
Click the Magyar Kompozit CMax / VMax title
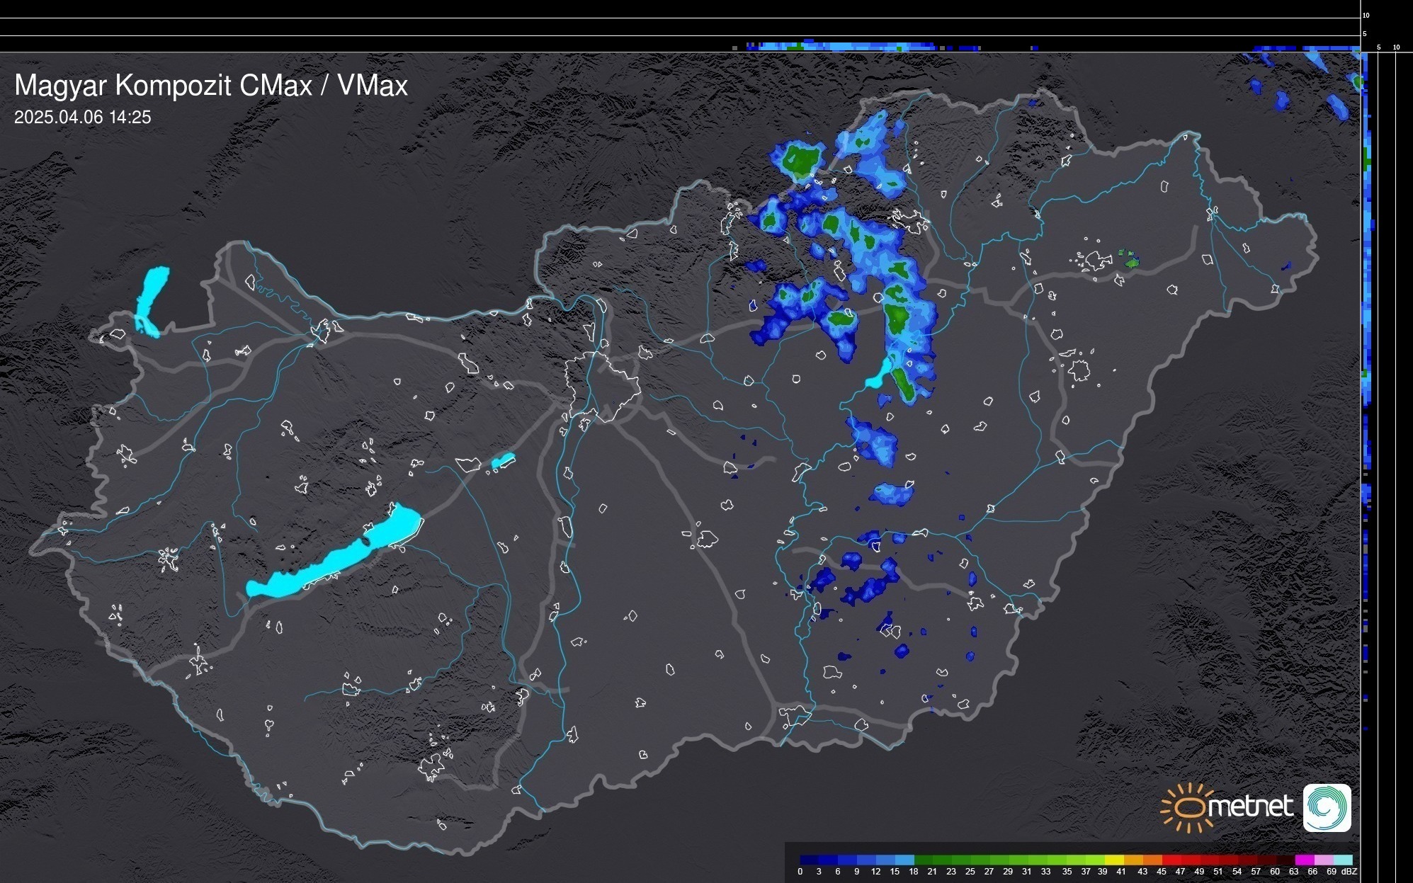pos(211,86)
